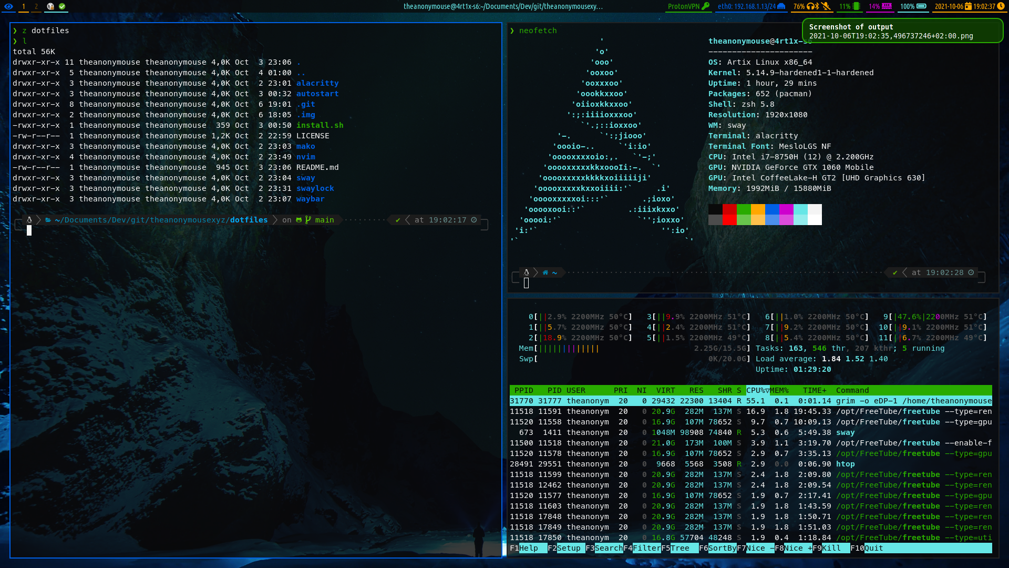Click the home icon in neofetch terminal prompt
The height and width of the screenshot is (568, 1009).
coord(545,272)
